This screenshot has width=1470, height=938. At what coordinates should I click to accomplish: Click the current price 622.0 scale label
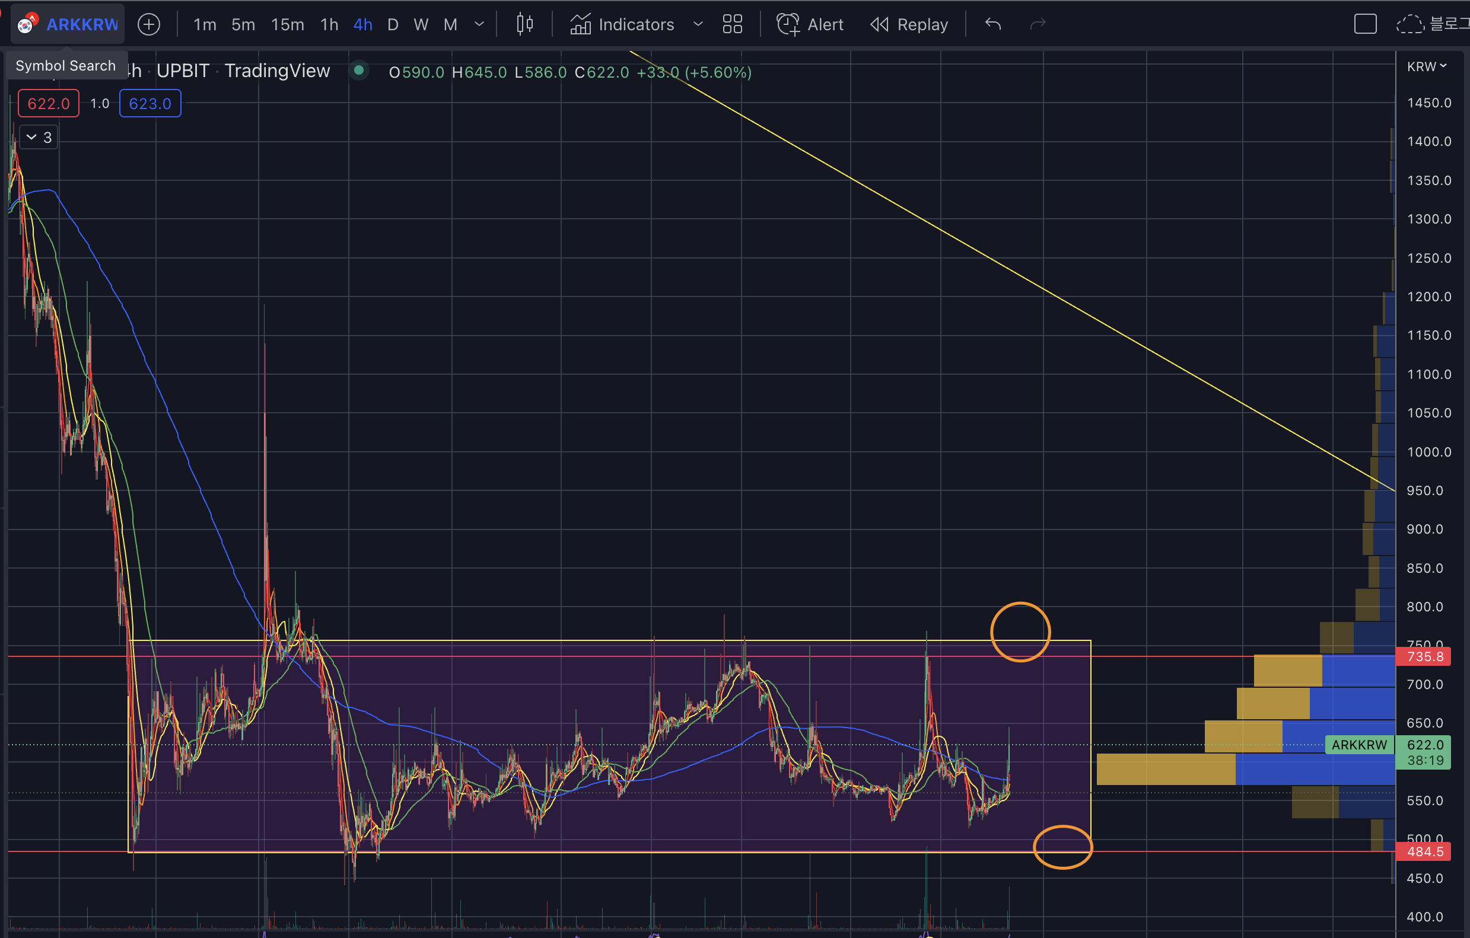point(1424,745)
